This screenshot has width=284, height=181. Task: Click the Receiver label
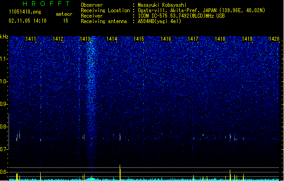tap(92, 16)
